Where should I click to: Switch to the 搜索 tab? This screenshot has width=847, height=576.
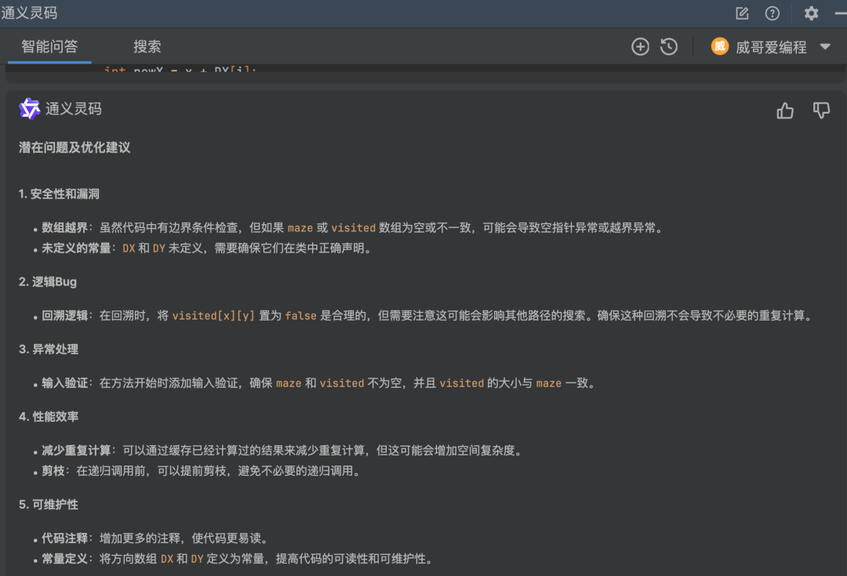point(147,46)
